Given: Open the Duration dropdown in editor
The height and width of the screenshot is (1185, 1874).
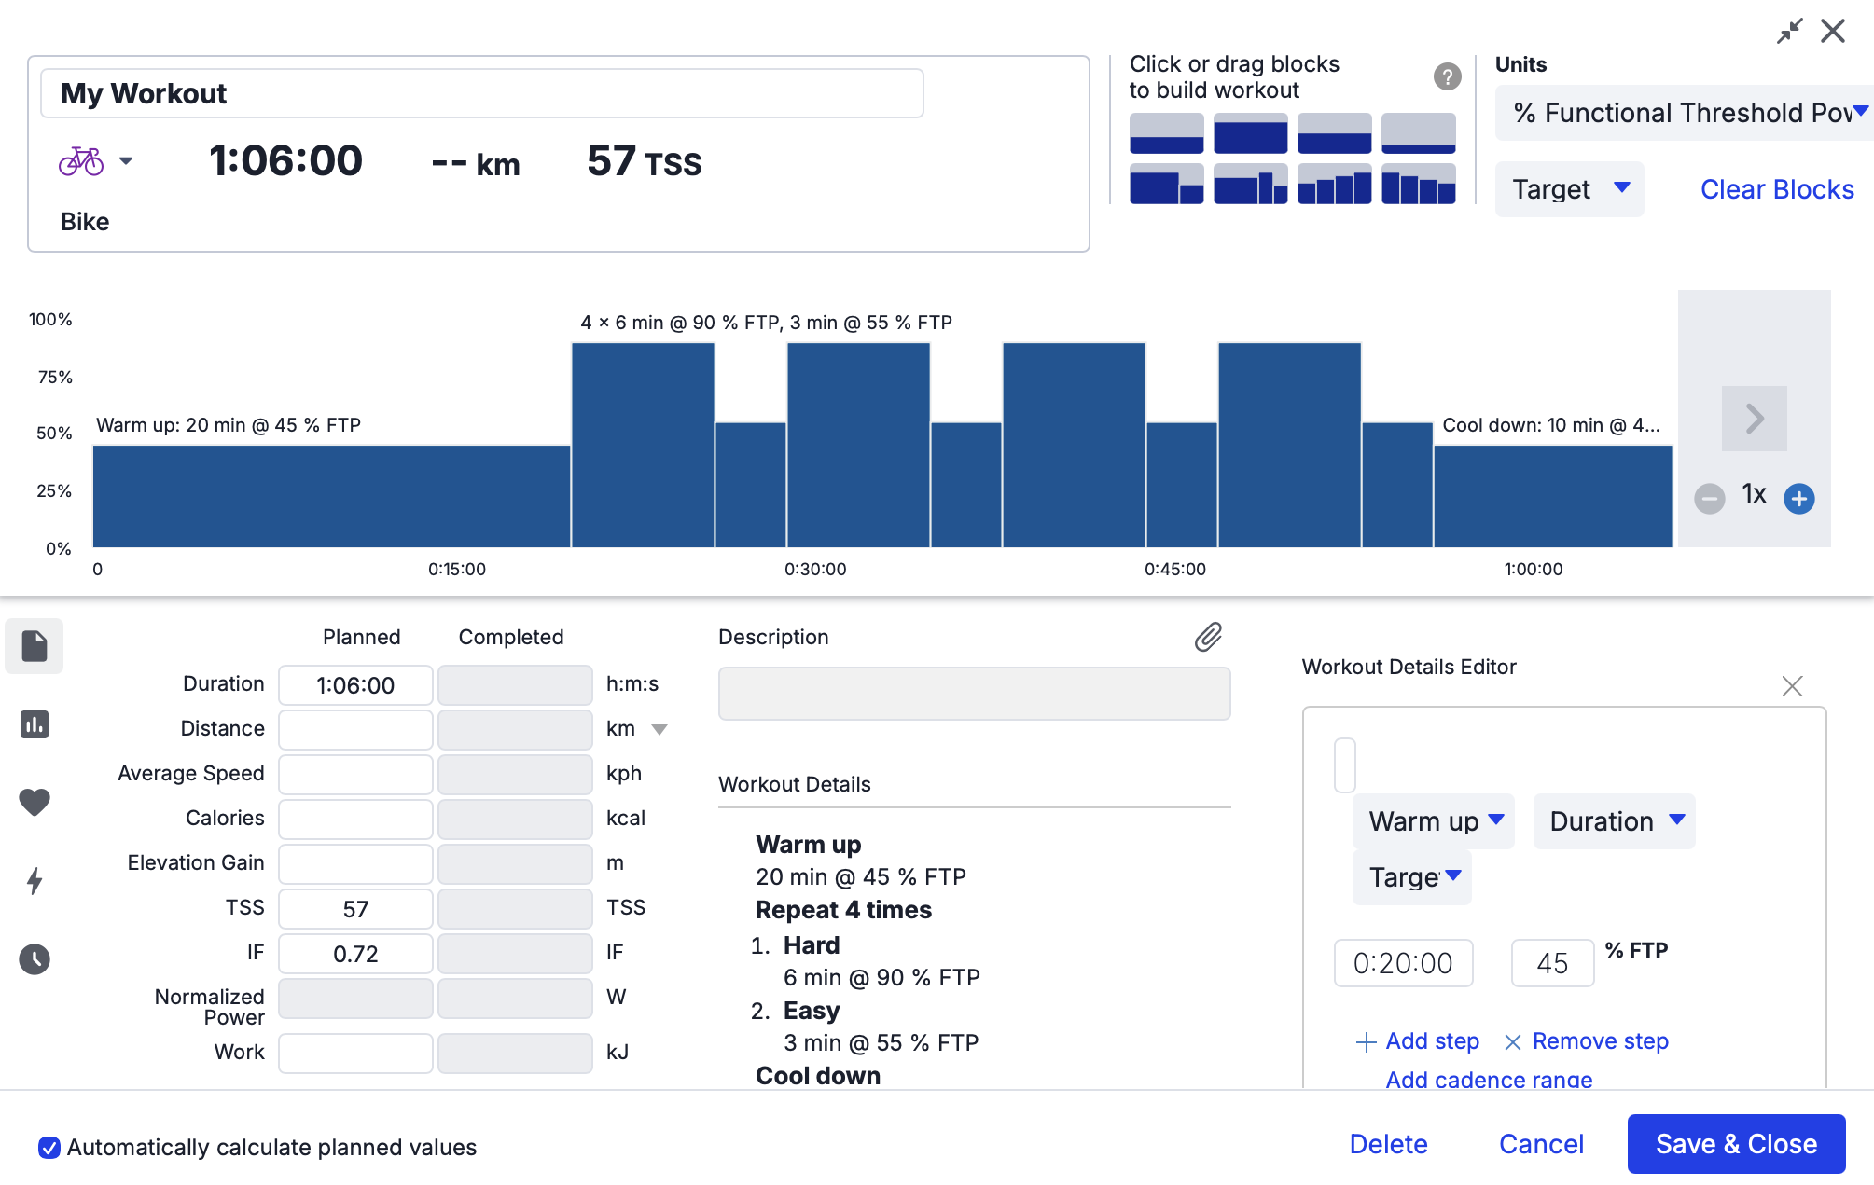Looking at the screenshot, I should tap(1615, 821).
